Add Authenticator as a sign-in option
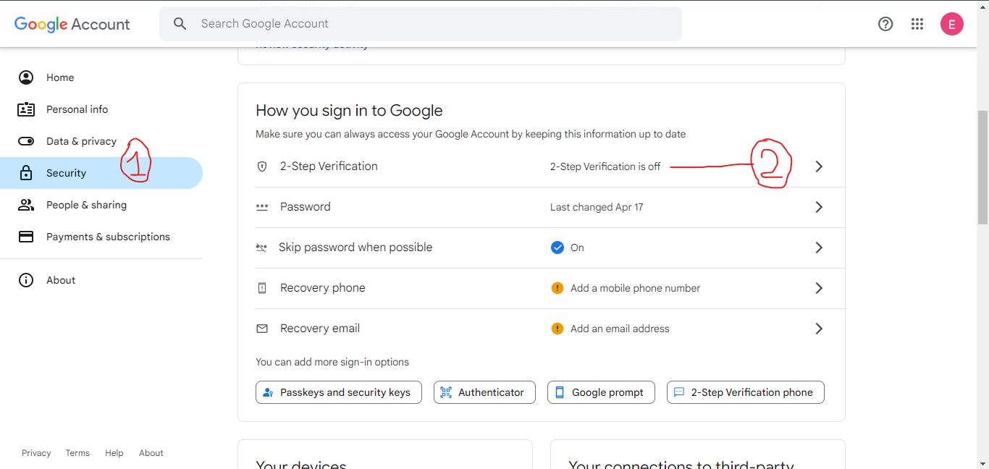 484,392
